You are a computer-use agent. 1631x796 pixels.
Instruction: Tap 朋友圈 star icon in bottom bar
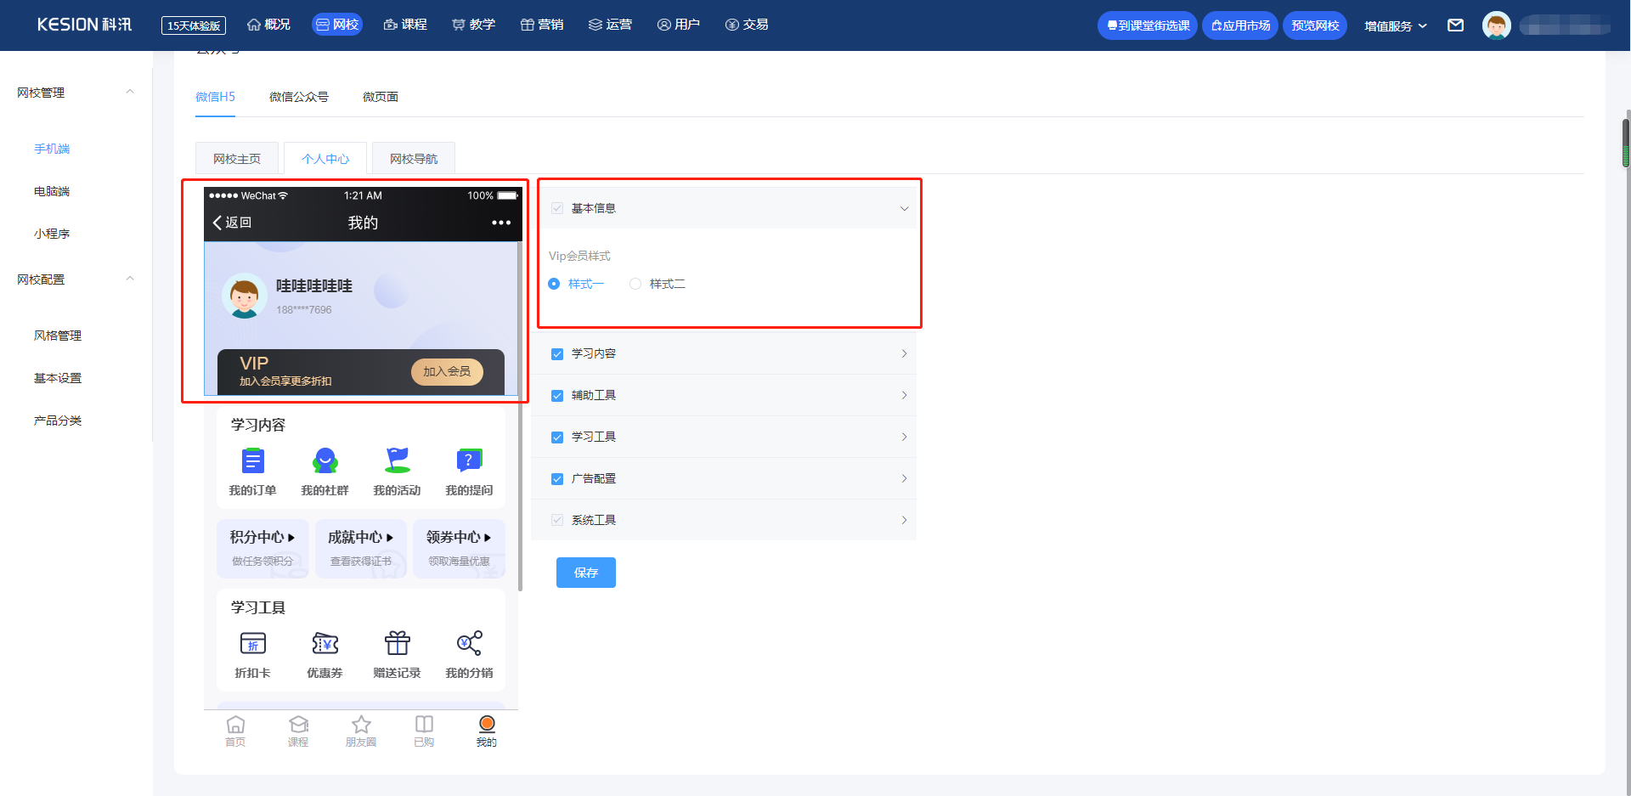(x=361, y=725)
